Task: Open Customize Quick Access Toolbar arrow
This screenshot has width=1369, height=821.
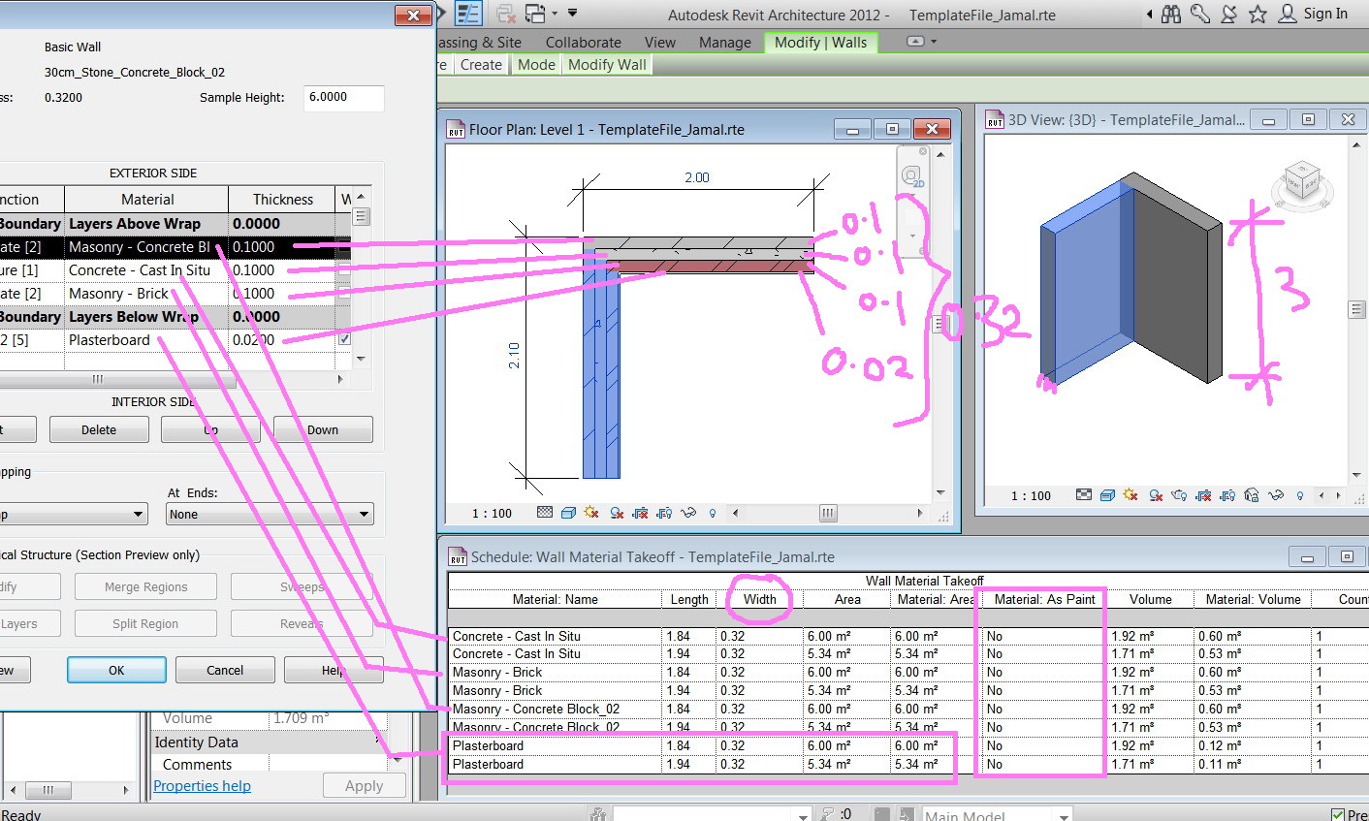Action: pyautogui.click(x=572, y=14)
